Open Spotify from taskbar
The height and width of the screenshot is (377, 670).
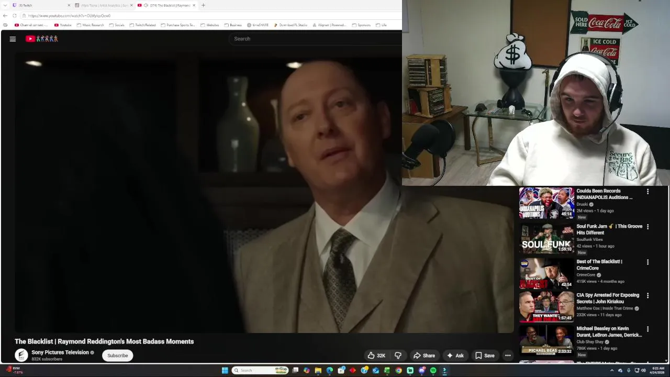pyautogui.click(x=433, y=371)
